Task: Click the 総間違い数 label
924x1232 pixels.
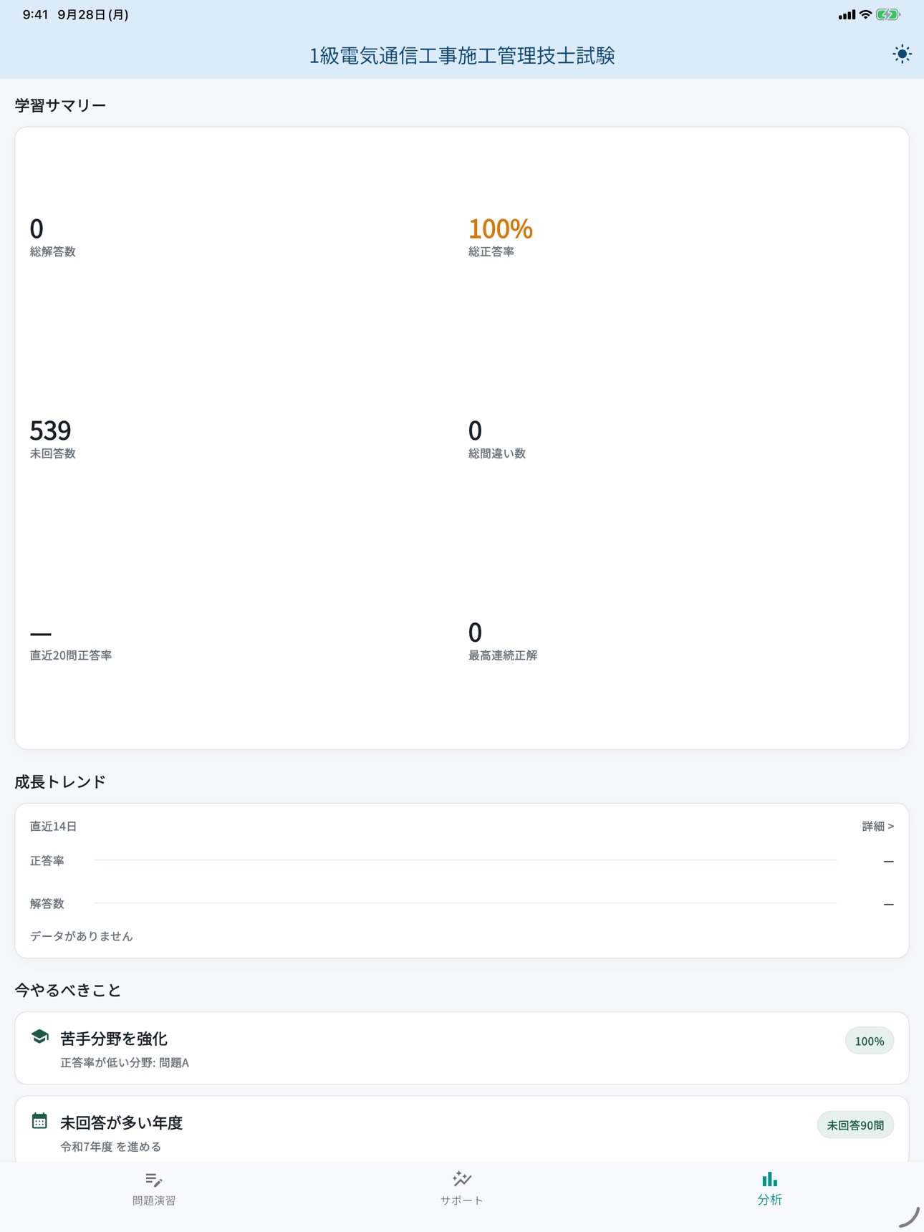Action: pyautogui.click(x=497, y=454)
